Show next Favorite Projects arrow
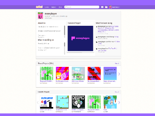 pyautogui.click(x=119, y=102)
